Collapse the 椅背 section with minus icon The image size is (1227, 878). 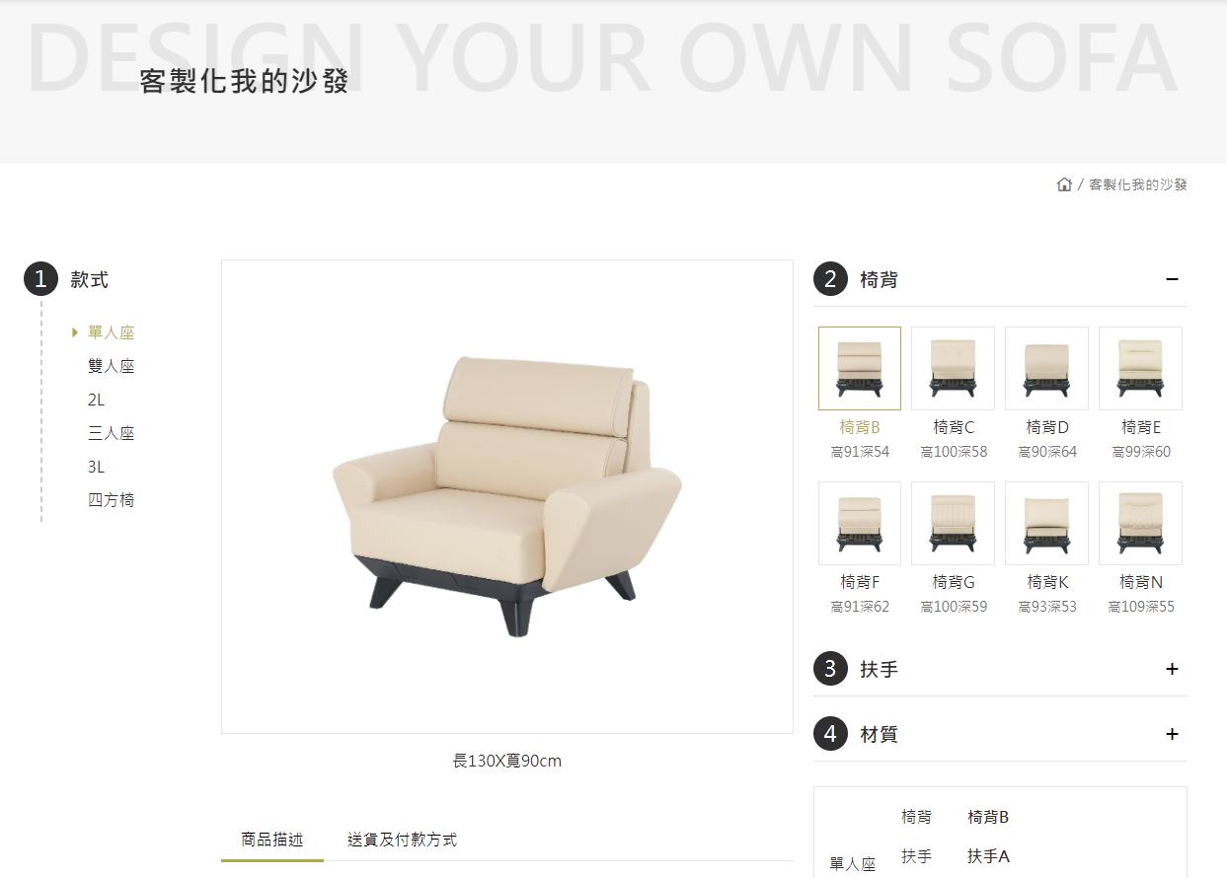(x=1172, y=279)
